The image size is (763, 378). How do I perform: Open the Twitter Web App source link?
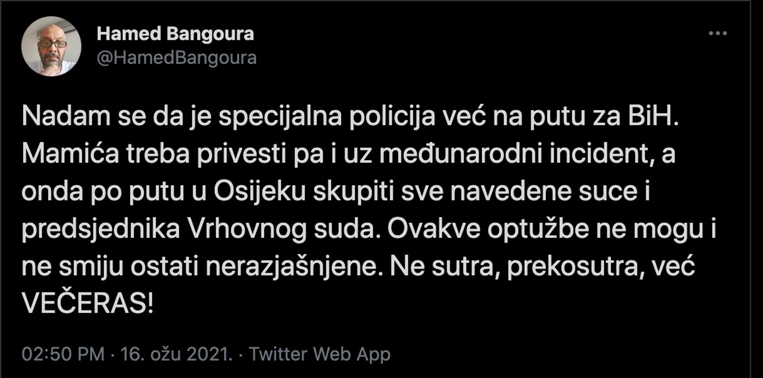[319, 354]
